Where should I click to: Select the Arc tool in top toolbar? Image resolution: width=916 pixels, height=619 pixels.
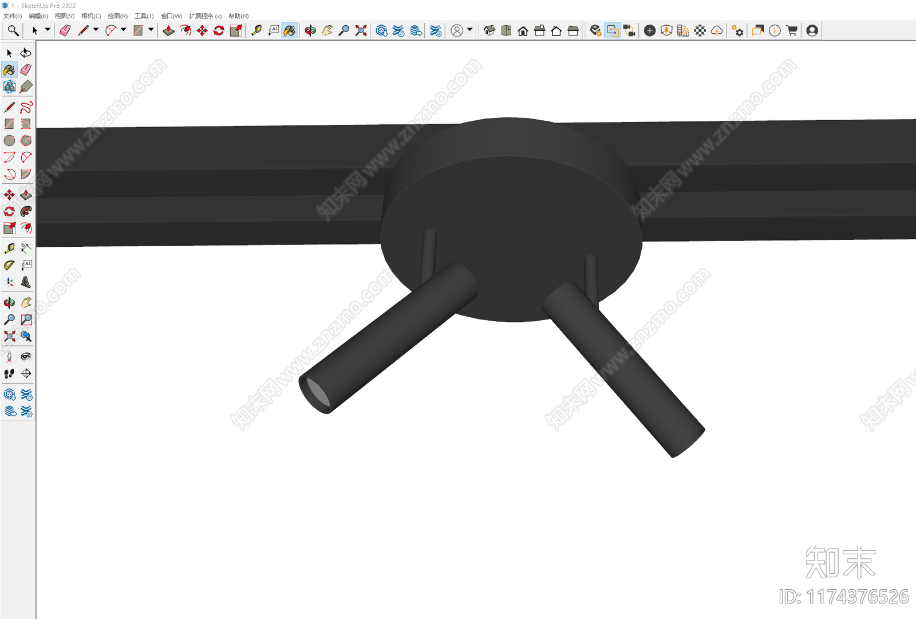(x=110, y=30)
